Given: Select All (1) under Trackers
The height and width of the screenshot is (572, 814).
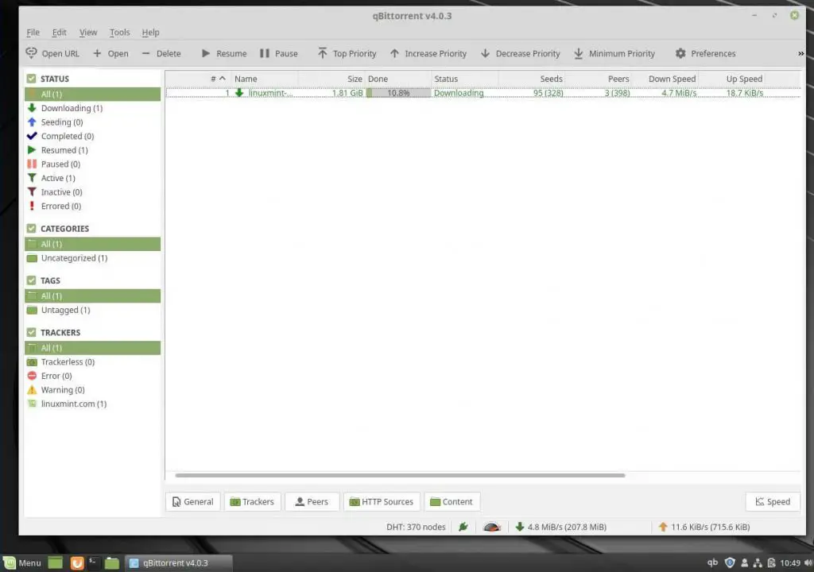Looking at the screenshot, I should point(92,348).
